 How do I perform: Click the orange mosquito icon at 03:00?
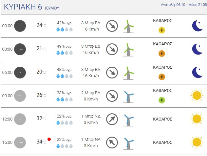tap(162, 54)
